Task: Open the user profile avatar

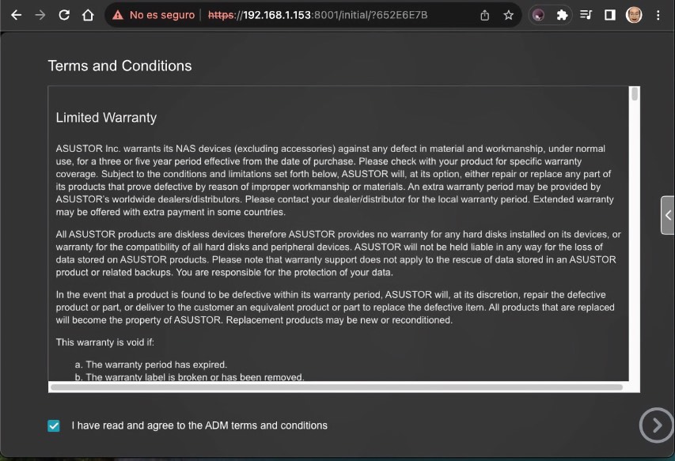Action: 634,15
